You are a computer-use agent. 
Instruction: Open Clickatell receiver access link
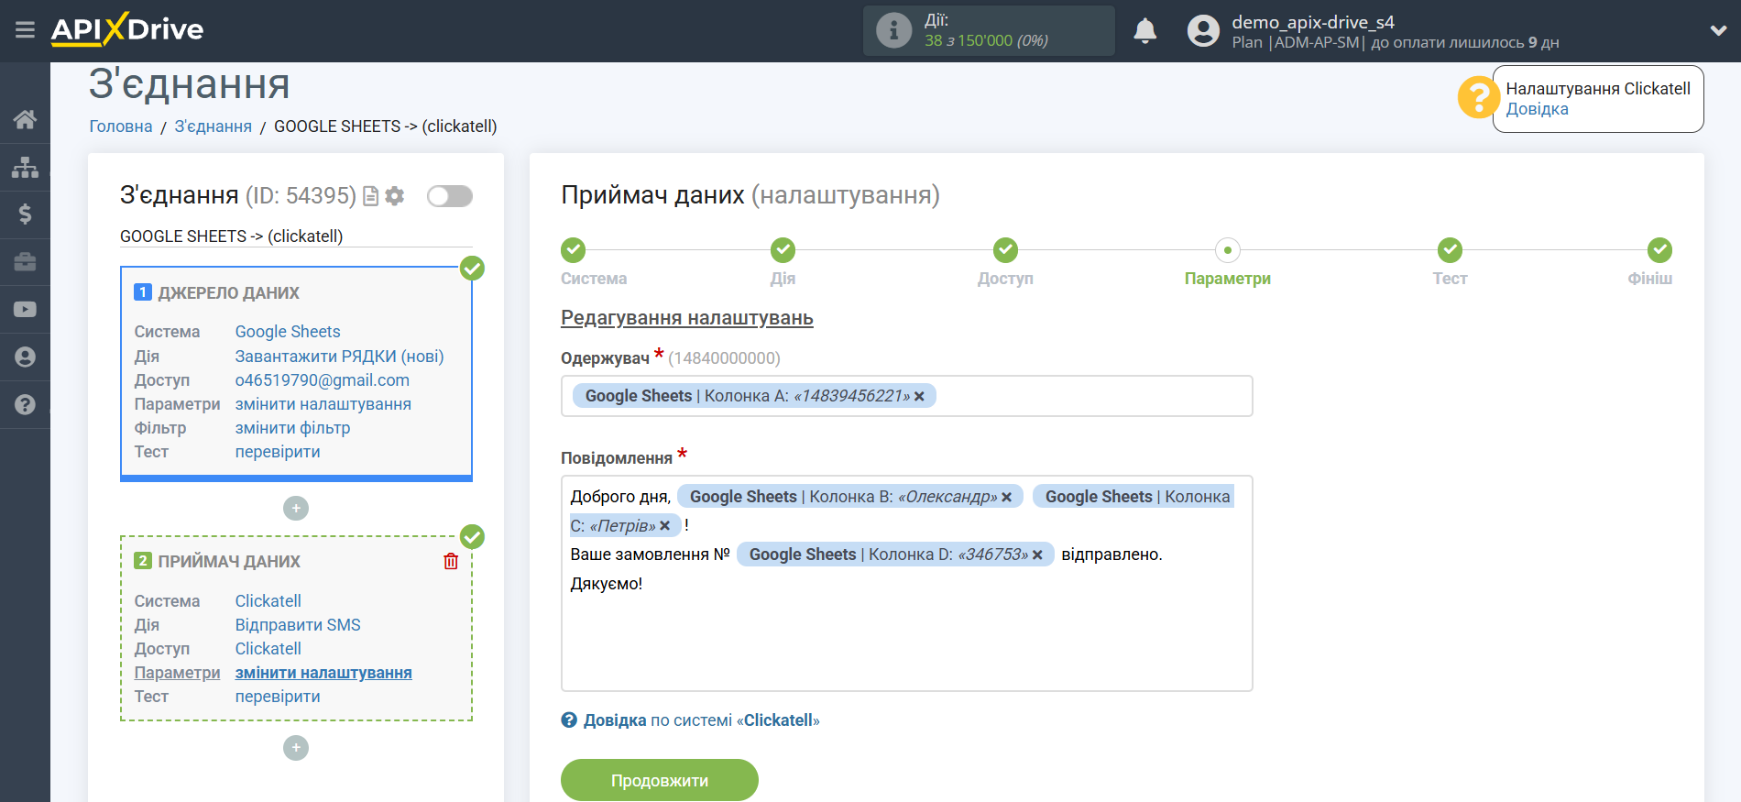coord(268,649)
